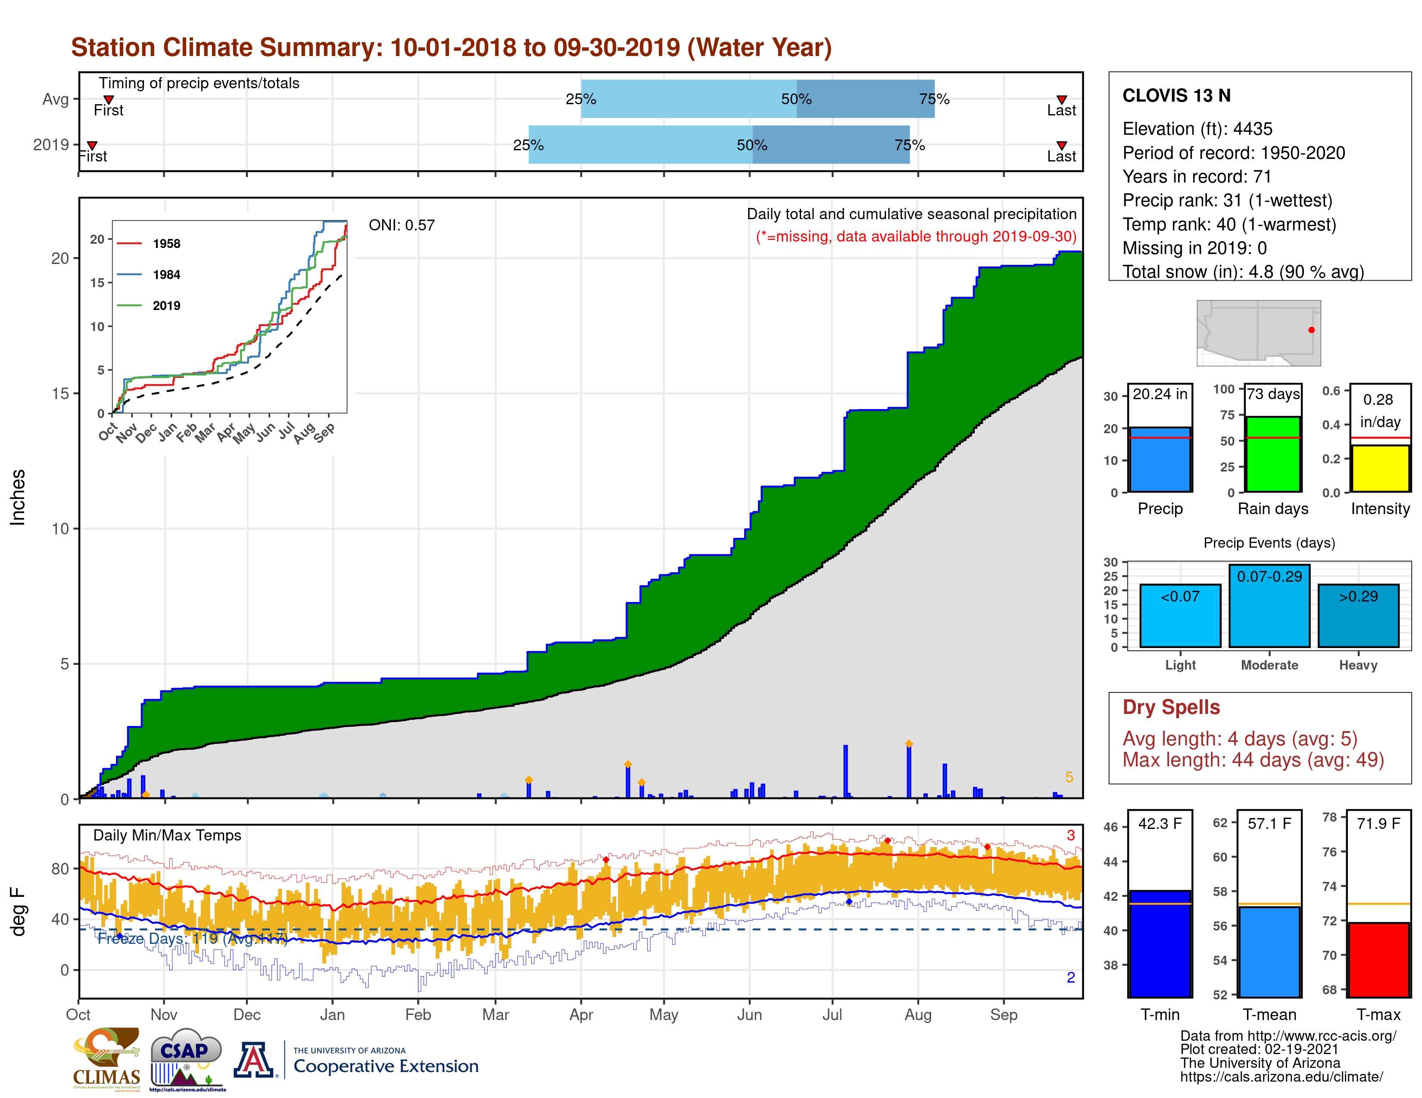1422x1098 pixels.
Task: Click the 2019 50%-75% darker blue bar
Action: (x=831, y=144)
